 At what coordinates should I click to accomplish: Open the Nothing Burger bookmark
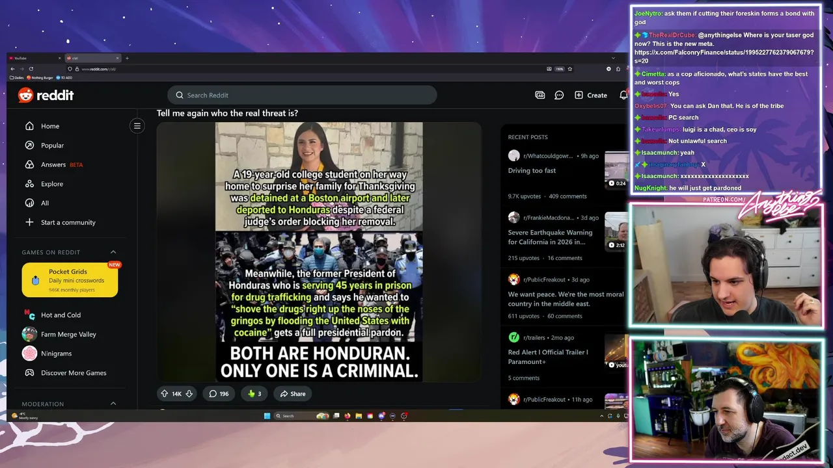coord(40,77)
